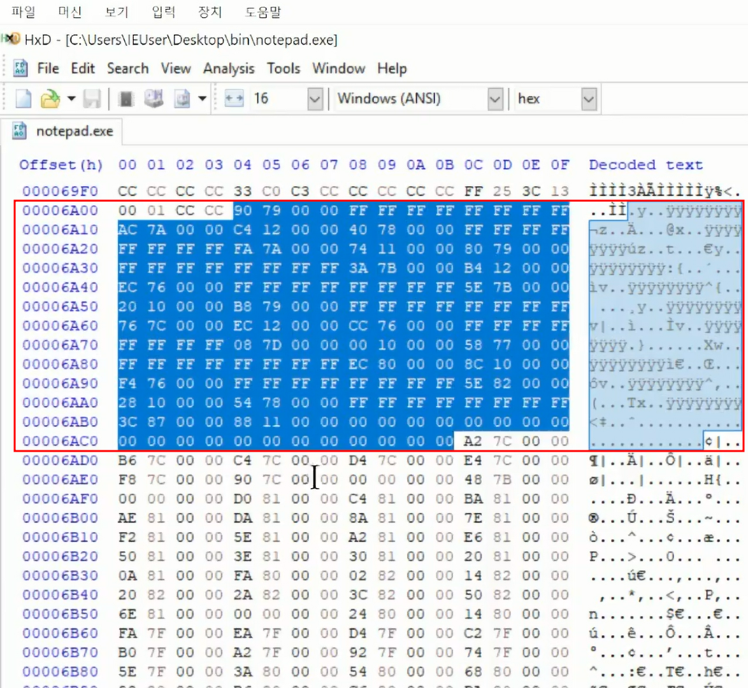Open the Help menu
The height and width of the screenshot is (688, 748).
pos(392,69)
